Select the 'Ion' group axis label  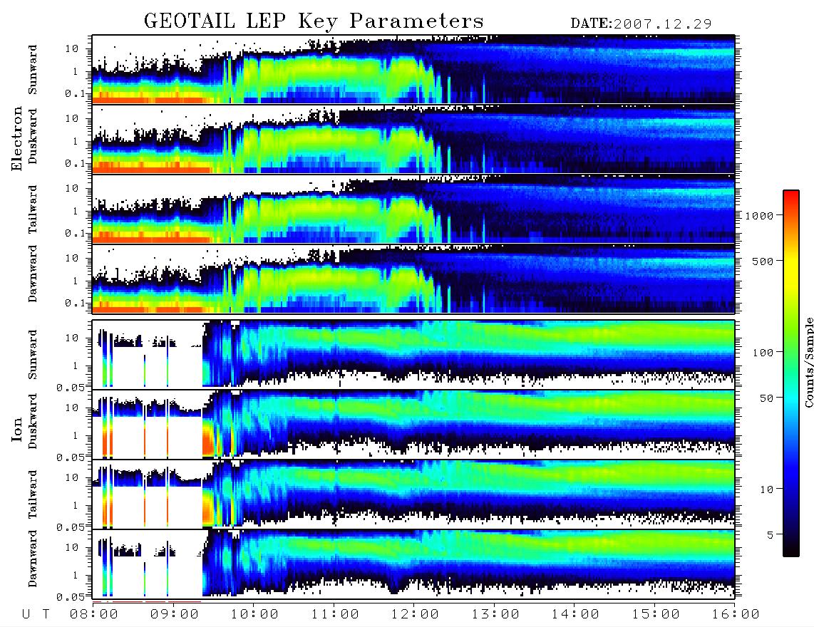point(17,429)
